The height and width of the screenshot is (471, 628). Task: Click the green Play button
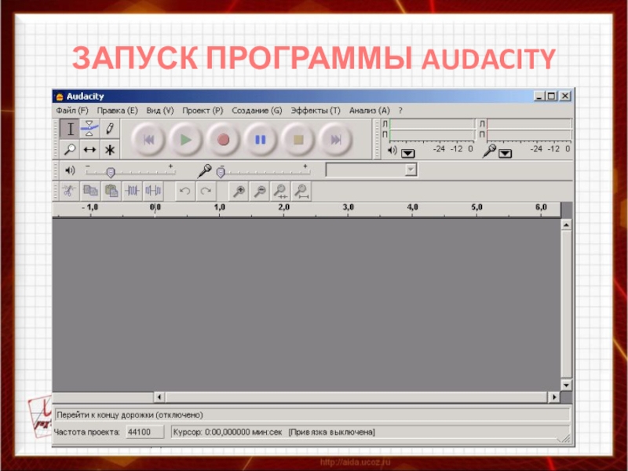[x=185, y=140]
